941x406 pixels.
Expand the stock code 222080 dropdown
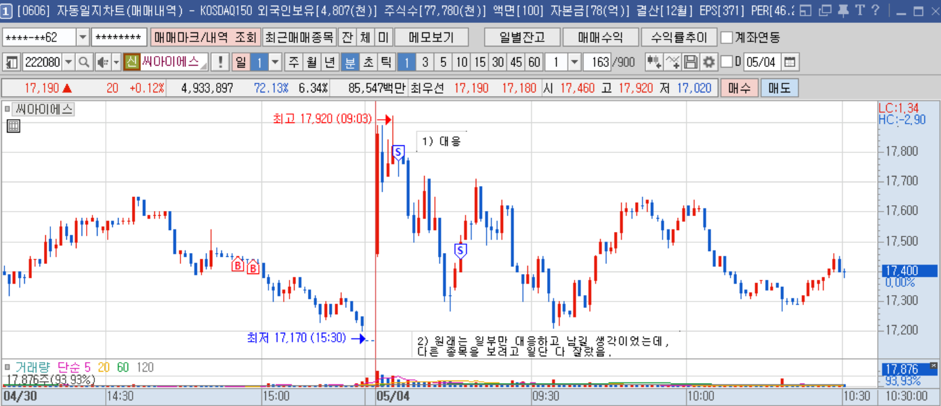pyautogui.click(x=68, y=62)
